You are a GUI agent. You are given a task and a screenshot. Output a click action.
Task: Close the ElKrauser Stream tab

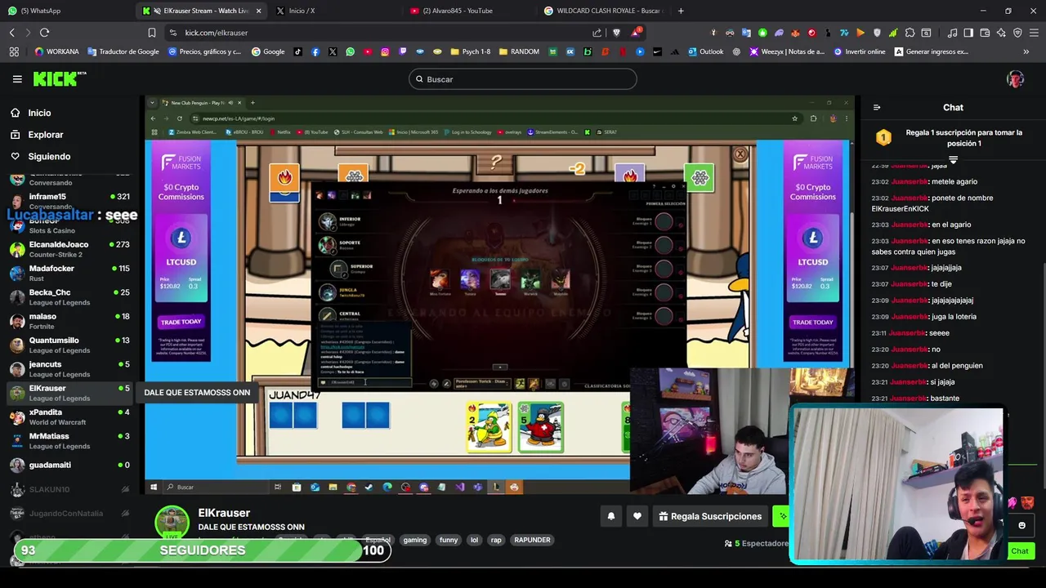pos(259,11)
